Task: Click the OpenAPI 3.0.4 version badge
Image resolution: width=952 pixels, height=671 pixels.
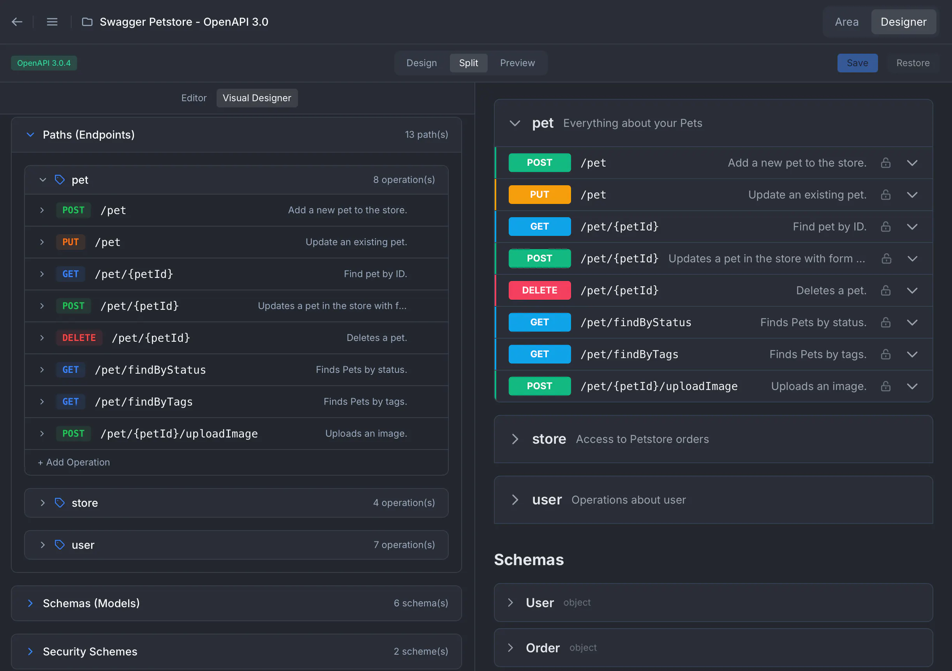Action: pos(44,63)
